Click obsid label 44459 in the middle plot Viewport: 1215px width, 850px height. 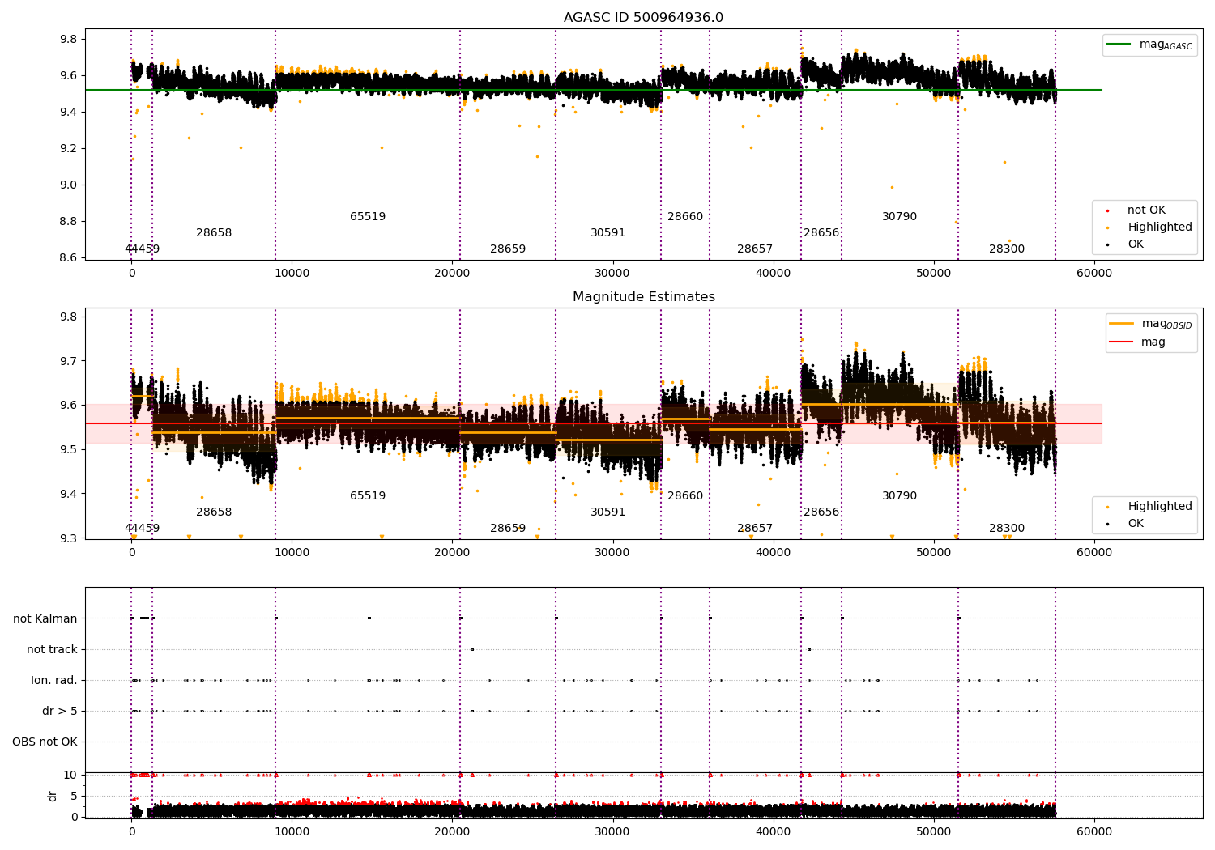143,529
